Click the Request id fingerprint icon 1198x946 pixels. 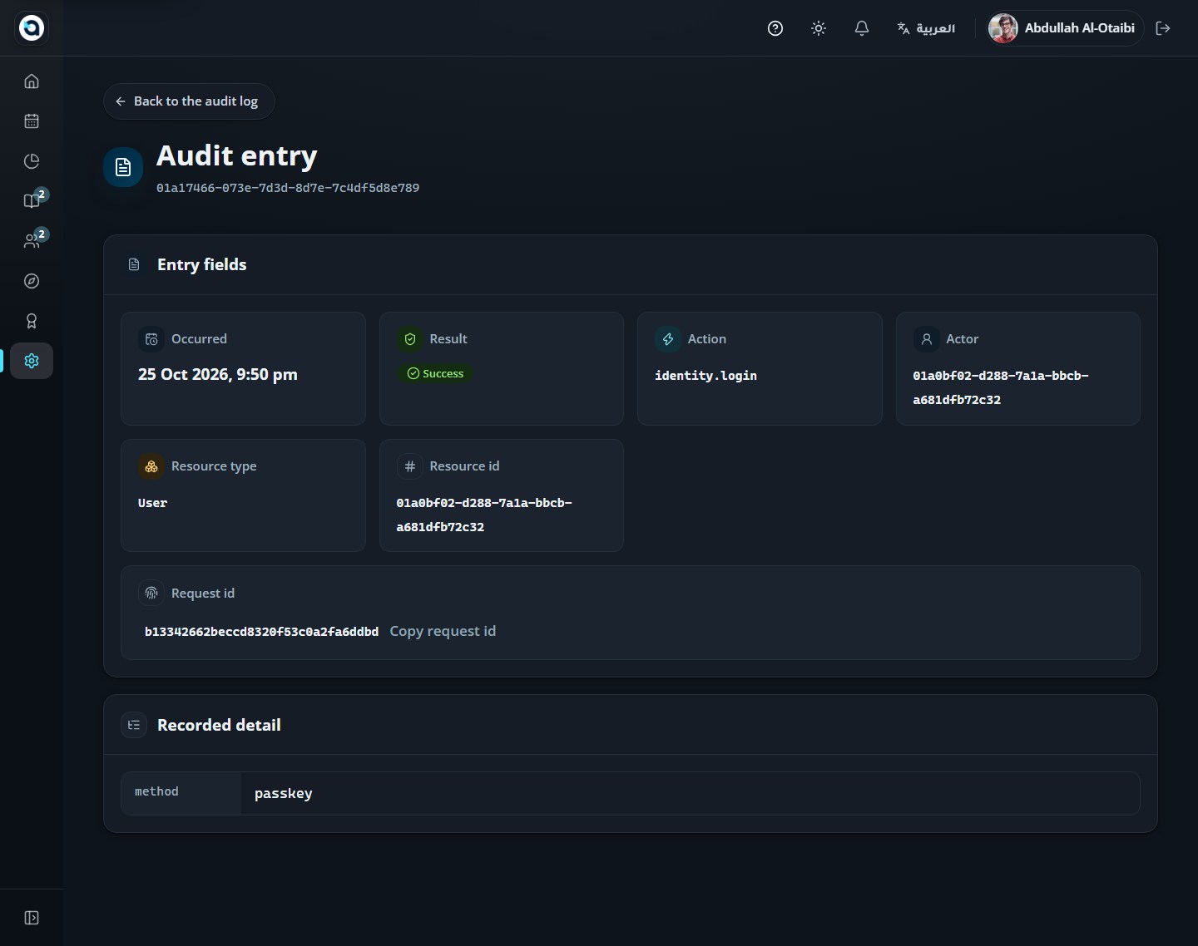pos(151,594)
